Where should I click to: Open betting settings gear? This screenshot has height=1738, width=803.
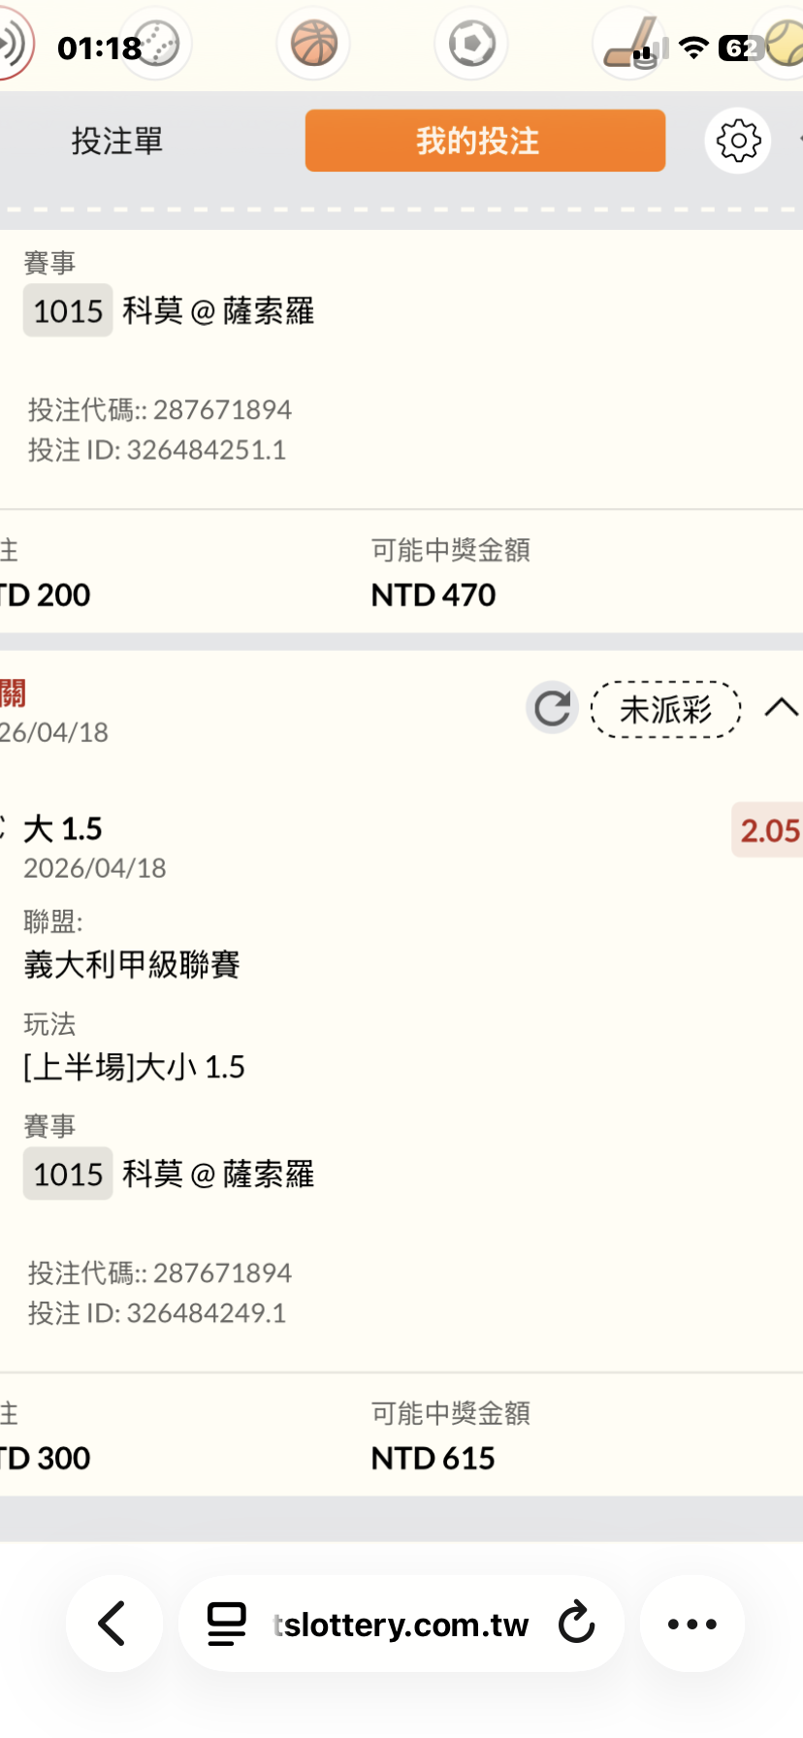pos(738,142)
